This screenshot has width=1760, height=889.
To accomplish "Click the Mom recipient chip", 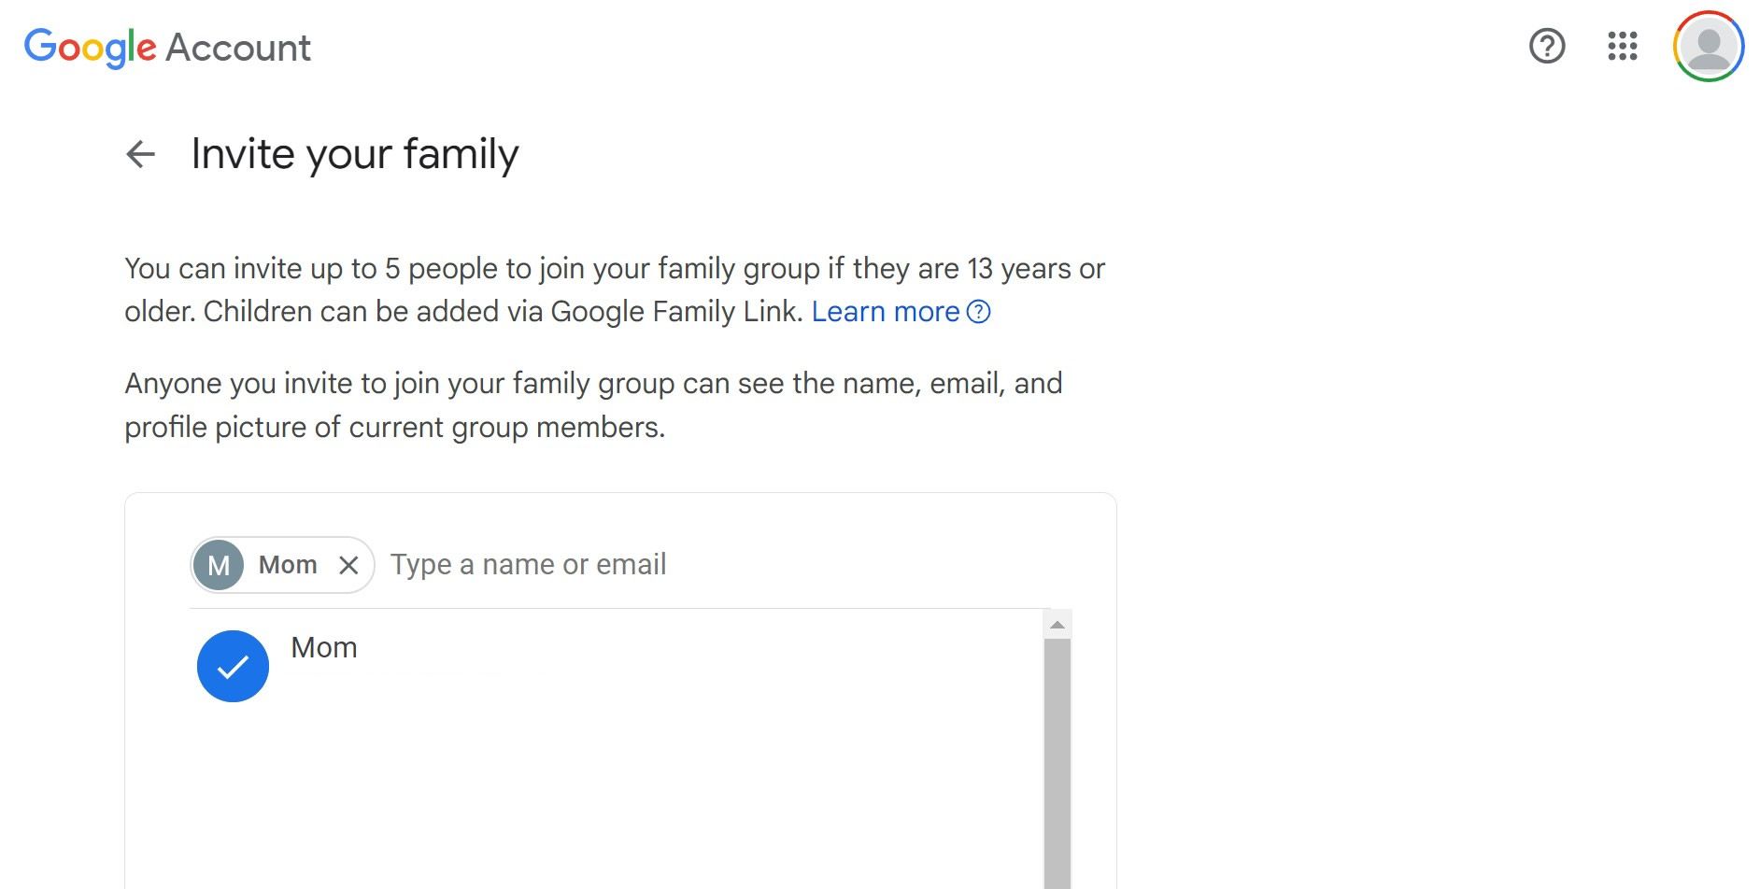I will coord(280,564).
